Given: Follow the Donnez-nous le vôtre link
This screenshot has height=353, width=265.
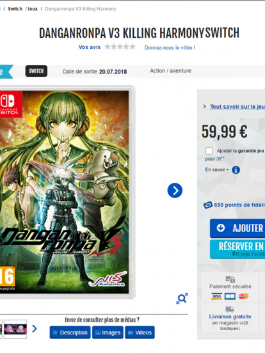Looking at the screenshot, I should (170, 48).
